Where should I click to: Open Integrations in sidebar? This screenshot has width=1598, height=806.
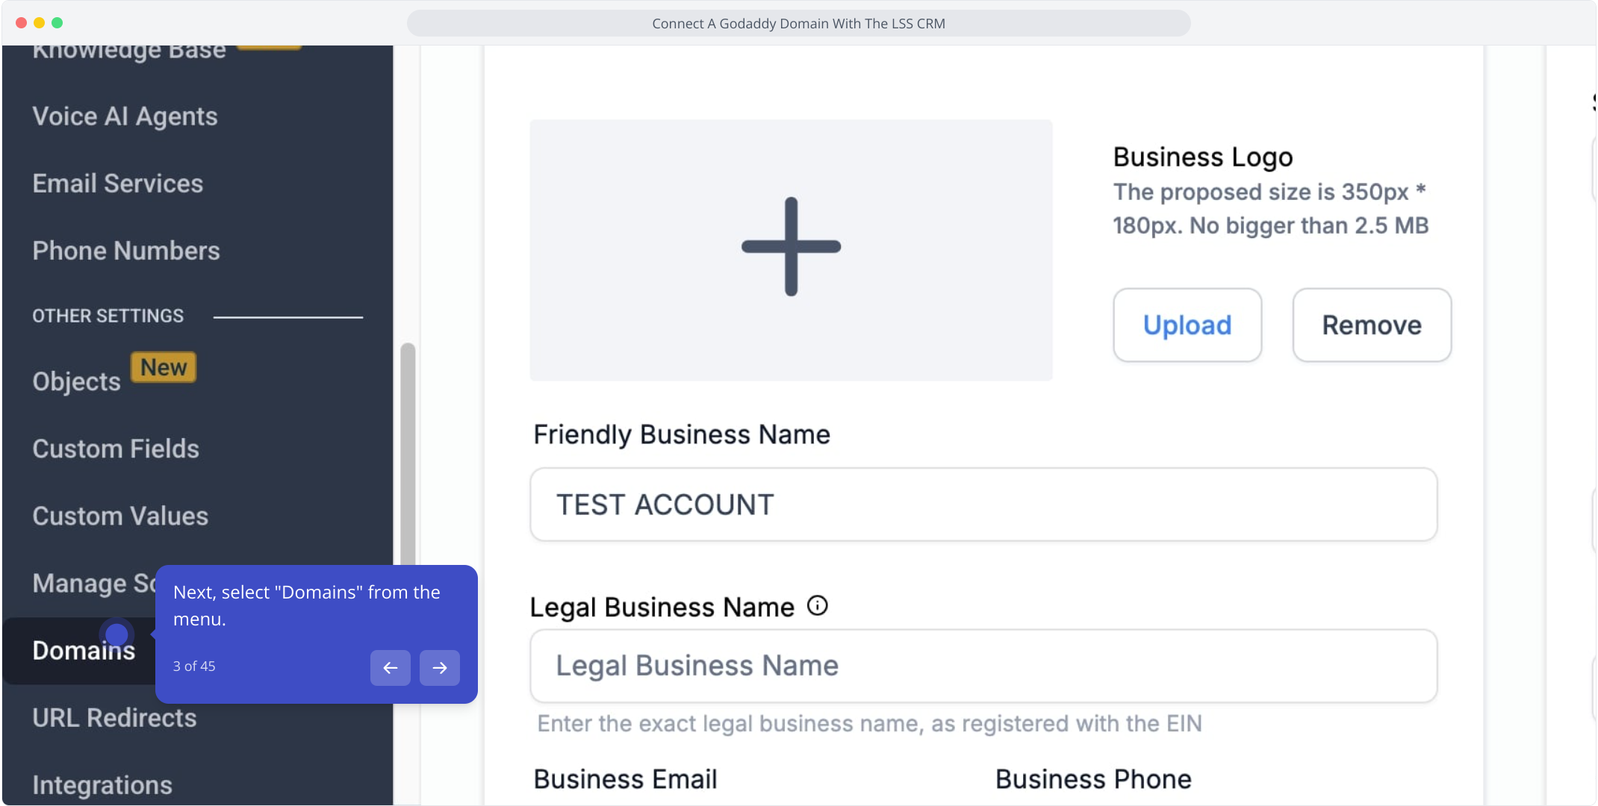point(102,784)
